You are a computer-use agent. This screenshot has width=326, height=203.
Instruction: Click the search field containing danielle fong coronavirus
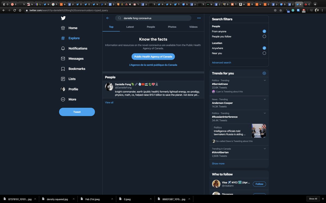(x=153, y=18)
